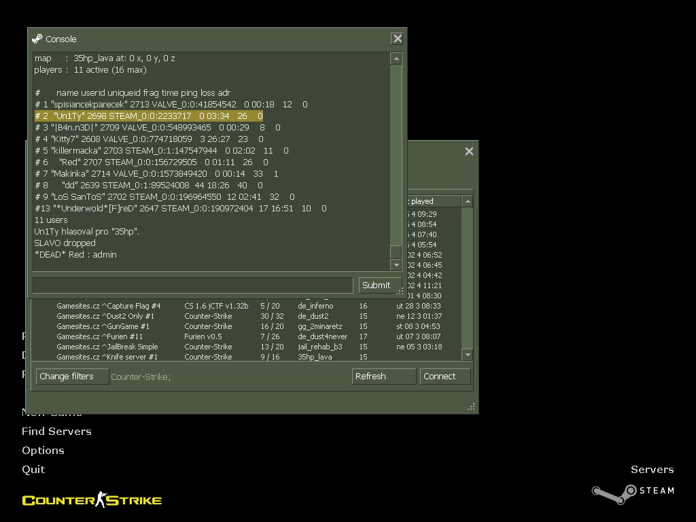
Task: Open Change filters in server browser
Action: click(x=72, y=377)
